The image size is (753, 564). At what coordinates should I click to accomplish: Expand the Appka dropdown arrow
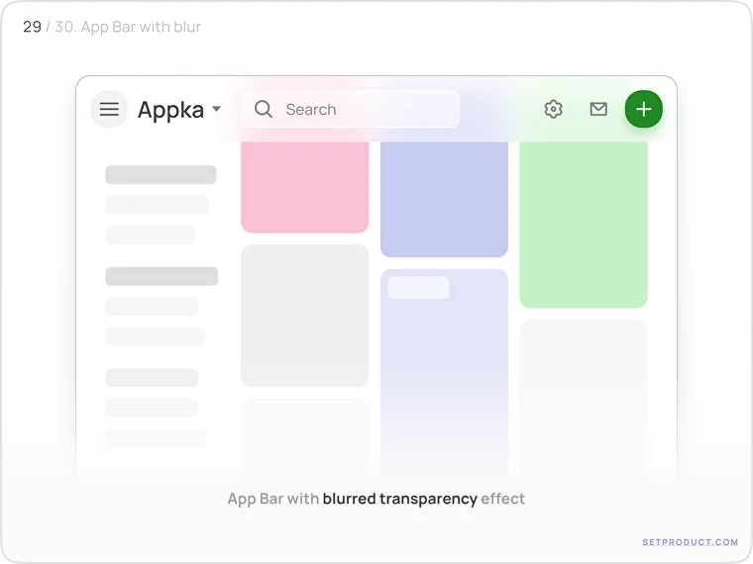click(x=217, y=109)
